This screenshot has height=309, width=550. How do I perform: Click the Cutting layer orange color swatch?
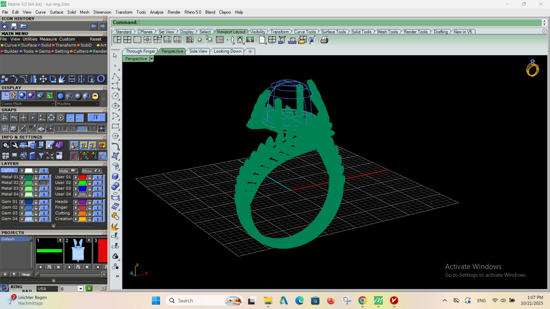(x=82, y=213)
